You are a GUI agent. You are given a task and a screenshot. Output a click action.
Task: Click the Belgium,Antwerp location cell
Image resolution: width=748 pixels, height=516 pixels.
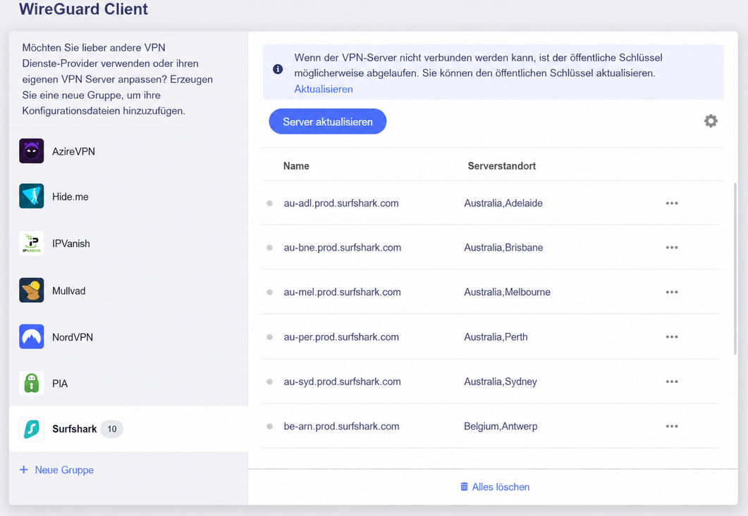[501, 427]
